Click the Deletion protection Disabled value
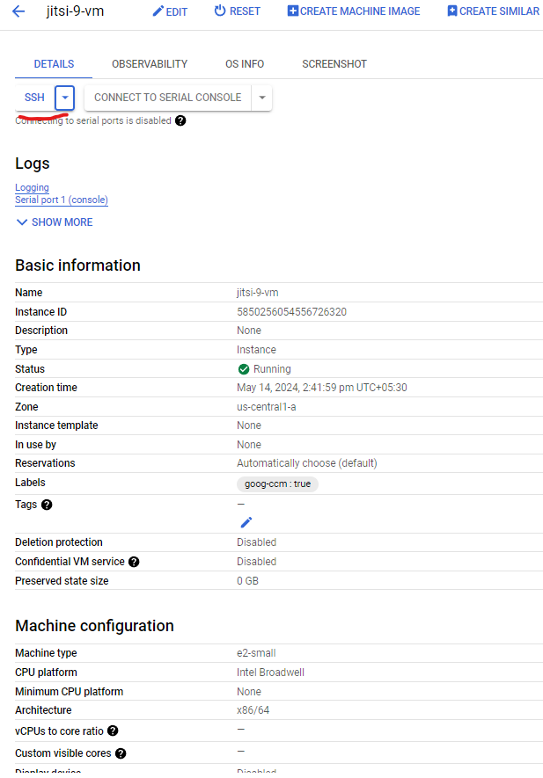Screen dimensions: 543x778 pos(256,542)
